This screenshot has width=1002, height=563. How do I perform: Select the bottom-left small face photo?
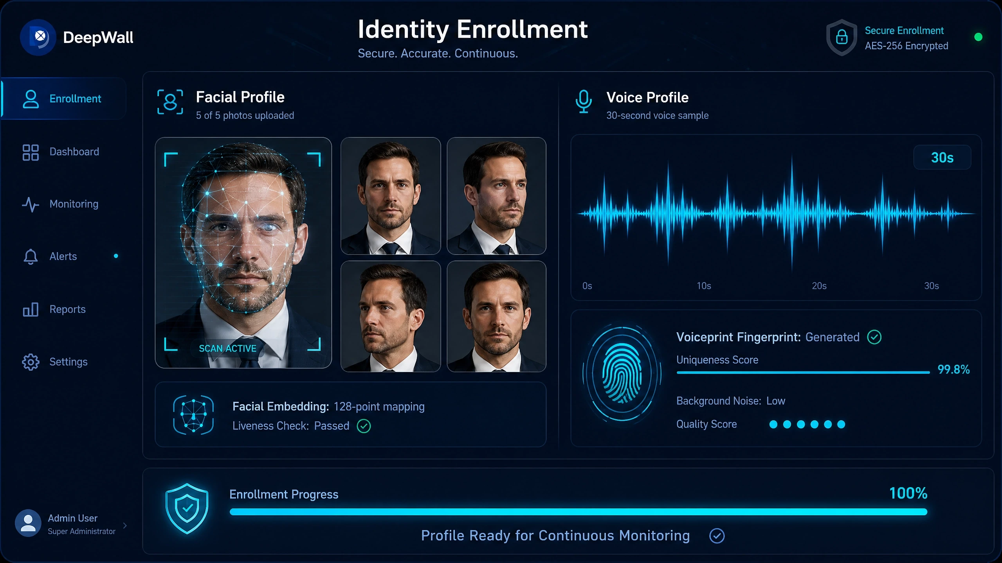391,316
